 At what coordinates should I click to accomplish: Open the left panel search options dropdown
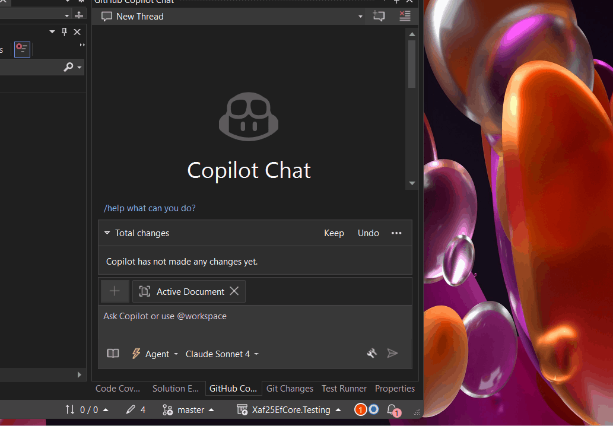(x=80, y=68)
